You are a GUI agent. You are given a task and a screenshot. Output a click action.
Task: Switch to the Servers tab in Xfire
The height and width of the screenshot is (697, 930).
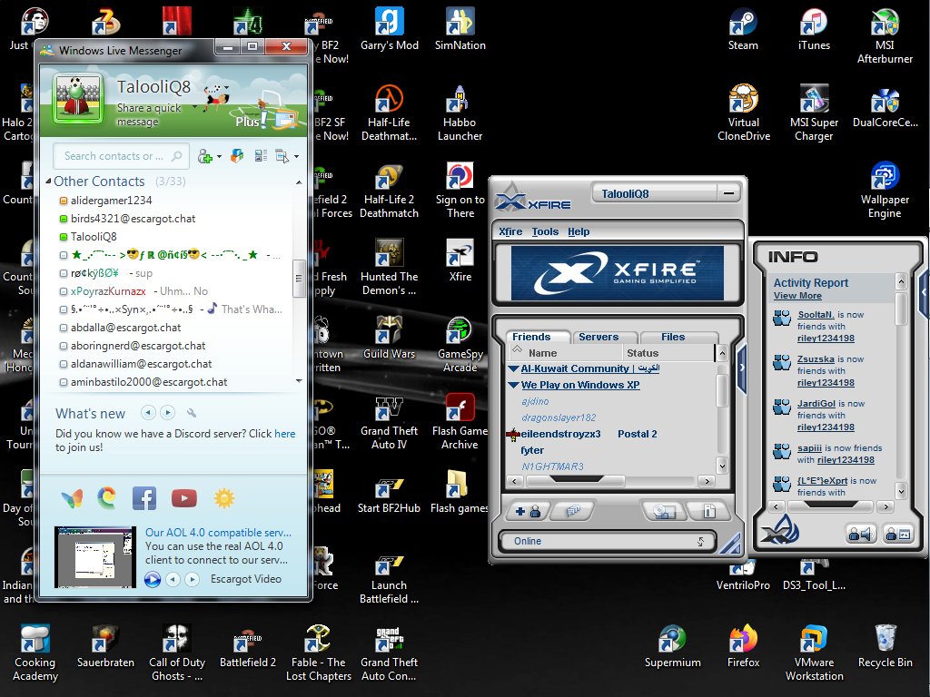pos(599,337)
